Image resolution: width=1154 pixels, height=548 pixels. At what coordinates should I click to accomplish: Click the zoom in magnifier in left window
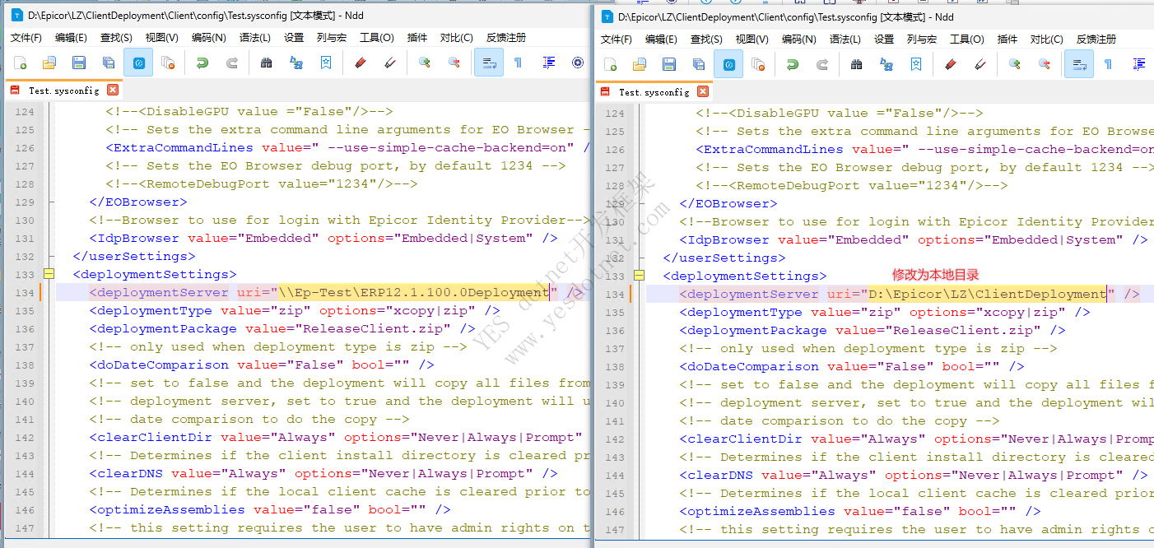425,63
